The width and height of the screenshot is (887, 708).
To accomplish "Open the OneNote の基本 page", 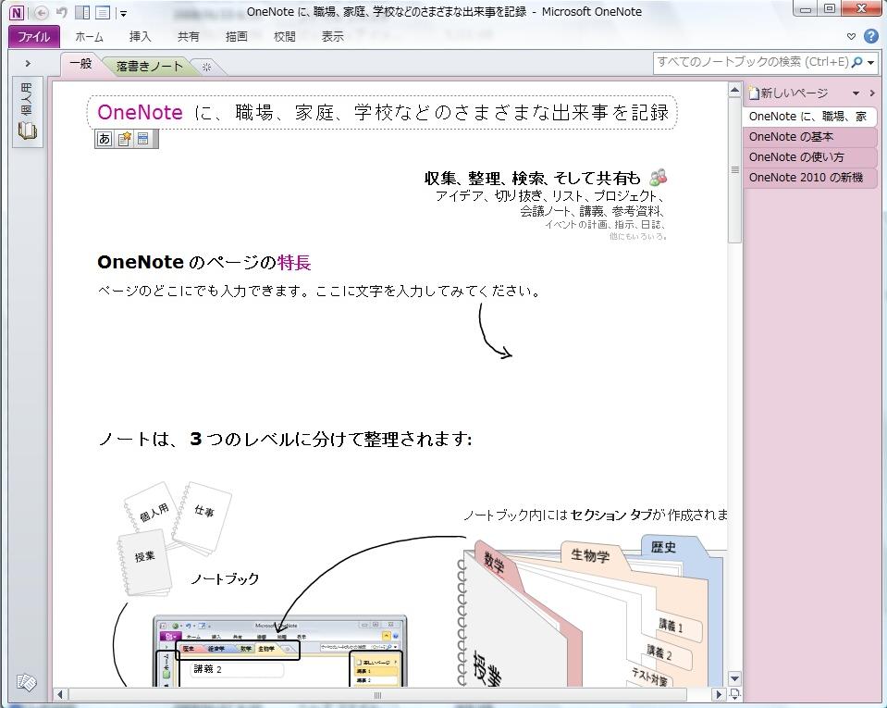I will [x=809, y=137].
